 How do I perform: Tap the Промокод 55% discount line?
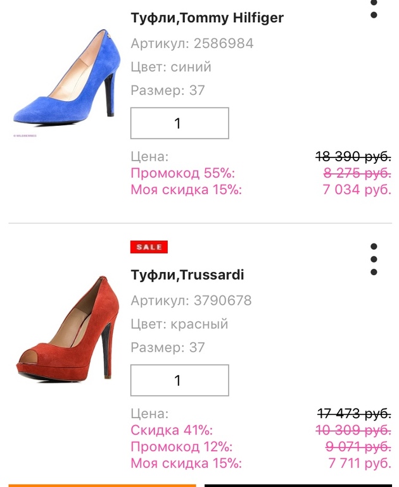[x=182, y=173]
